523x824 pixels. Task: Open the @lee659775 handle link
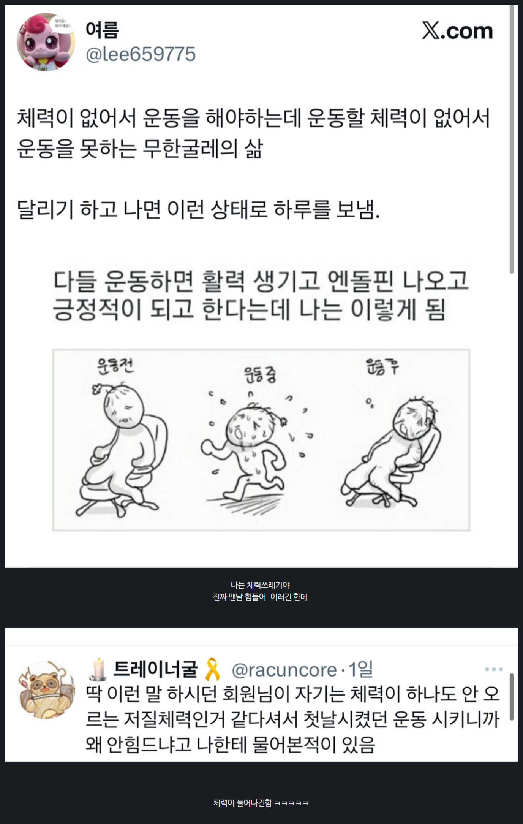141,54
